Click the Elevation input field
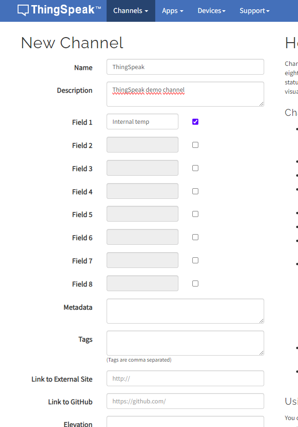 tap(185, 421)
